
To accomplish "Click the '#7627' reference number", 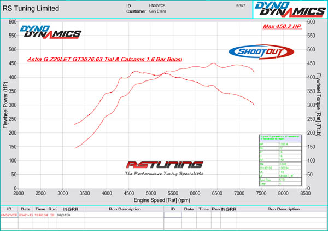I will (241, 5).
